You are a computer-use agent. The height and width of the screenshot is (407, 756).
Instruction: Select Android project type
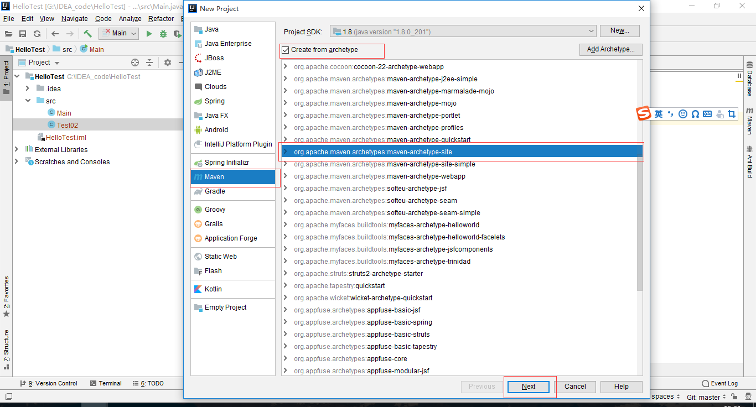click(233, 130)
